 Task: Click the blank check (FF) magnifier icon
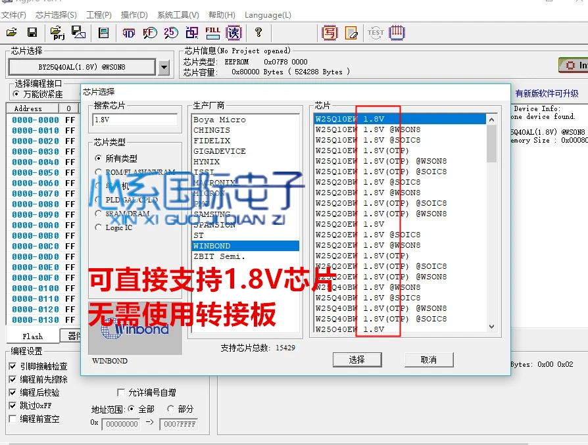pyautogui.click(x=150, y=33)
